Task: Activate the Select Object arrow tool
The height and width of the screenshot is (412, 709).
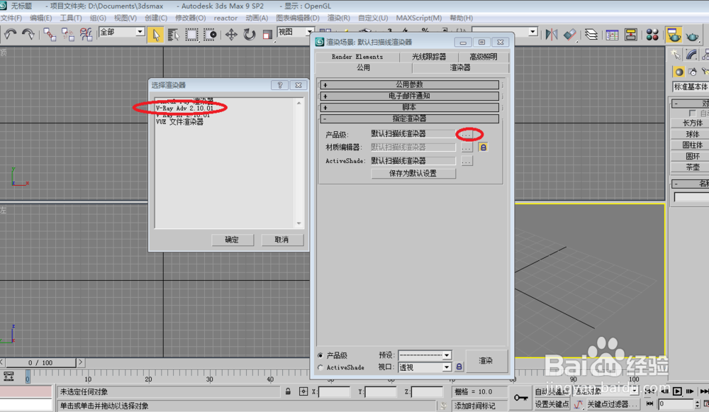Action: click(155, 34)
